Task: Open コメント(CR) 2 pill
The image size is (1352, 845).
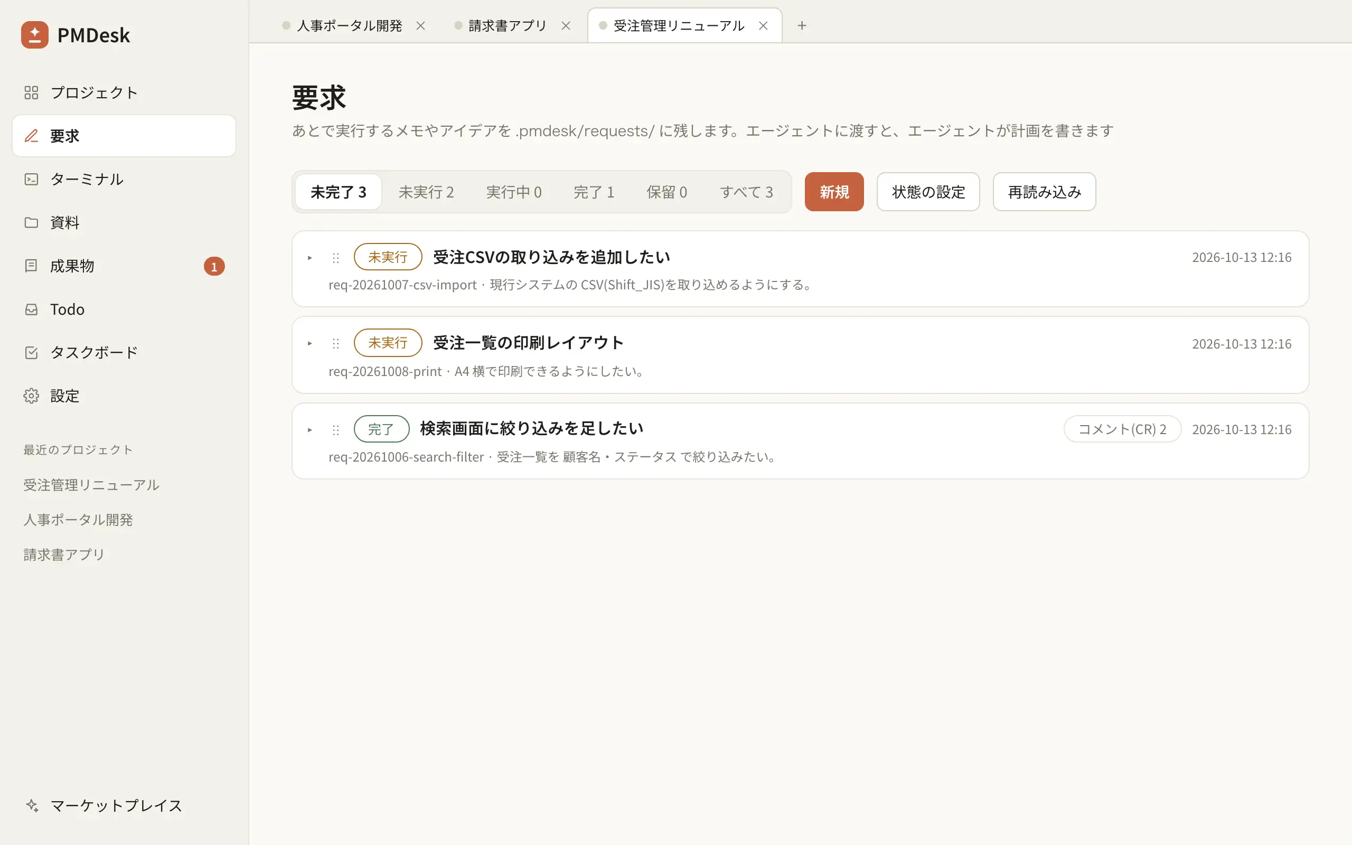Action: tap(1122, 429)
